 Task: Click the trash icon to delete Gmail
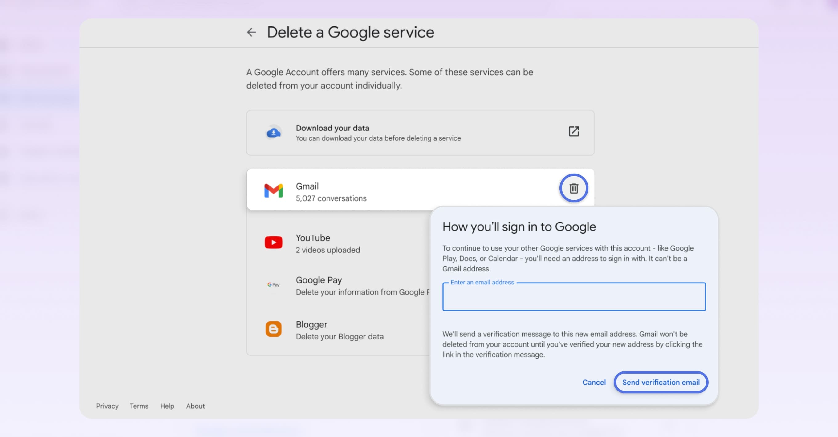(574, 188)
